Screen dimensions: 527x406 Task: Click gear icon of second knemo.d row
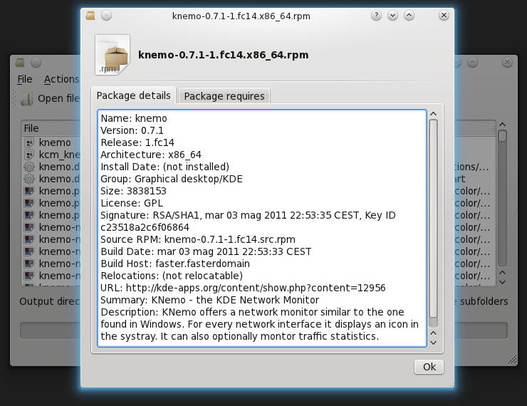coord(29,179)
